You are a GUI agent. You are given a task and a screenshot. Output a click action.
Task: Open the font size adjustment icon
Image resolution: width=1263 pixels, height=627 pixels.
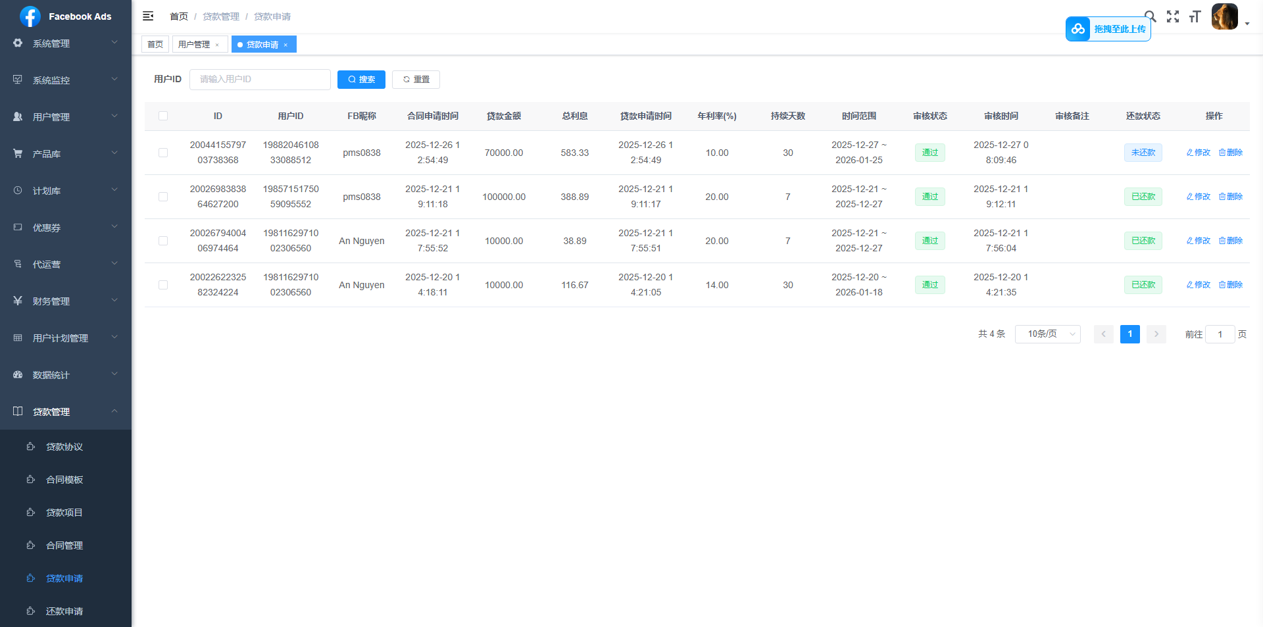tap(1195, 16)
